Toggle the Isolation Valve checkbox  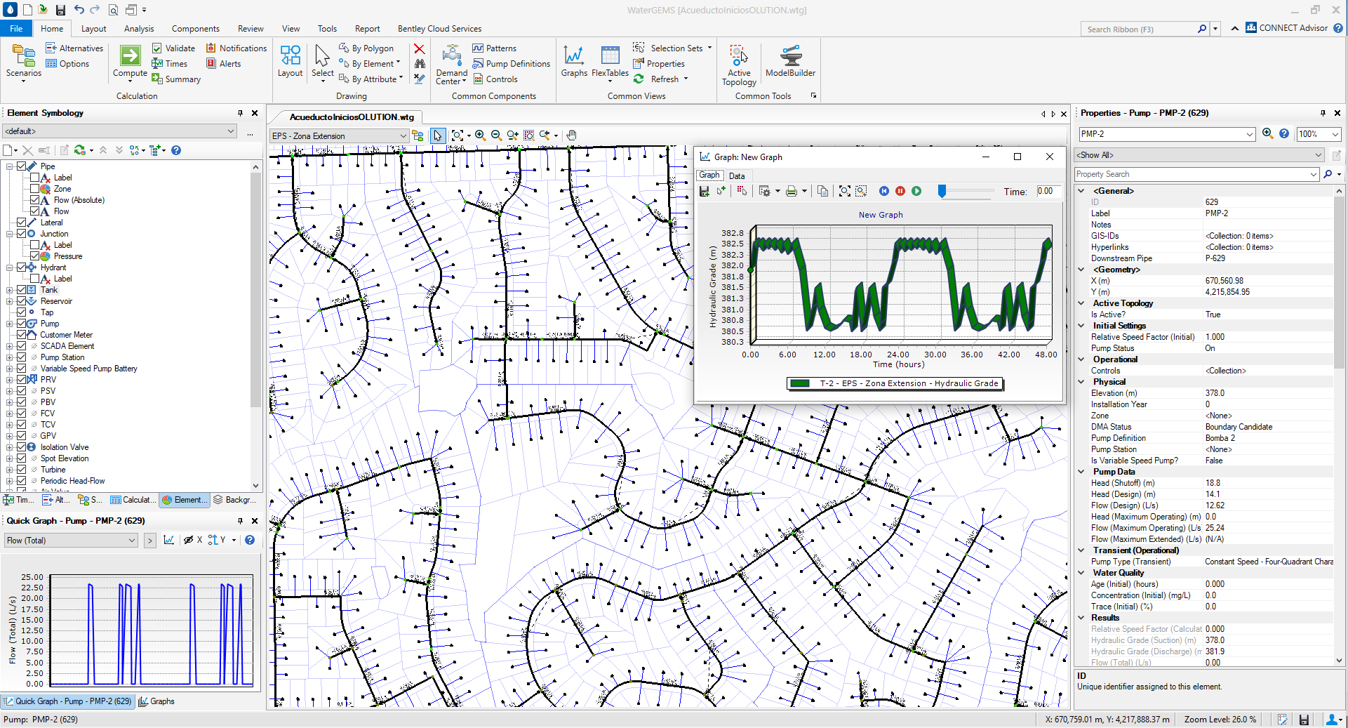pyautogui.click(x=22, y=447)
